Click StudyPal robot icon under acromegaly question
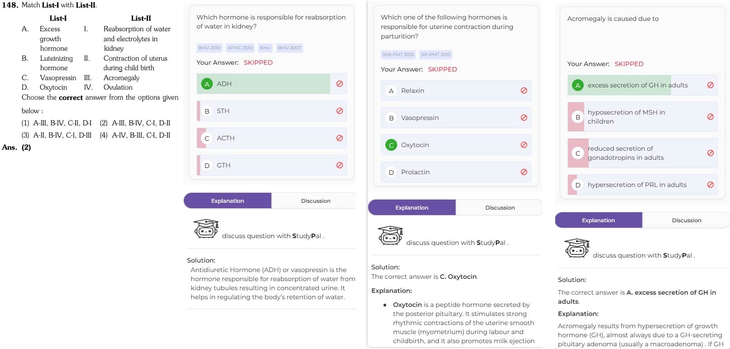This screenshot has width=730, height=349. (577, 248)
